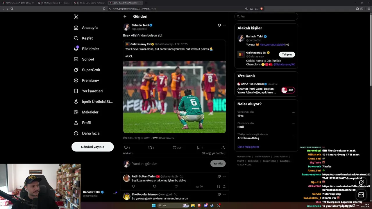Open the browser hamburger menu

(x=368, y=9)
